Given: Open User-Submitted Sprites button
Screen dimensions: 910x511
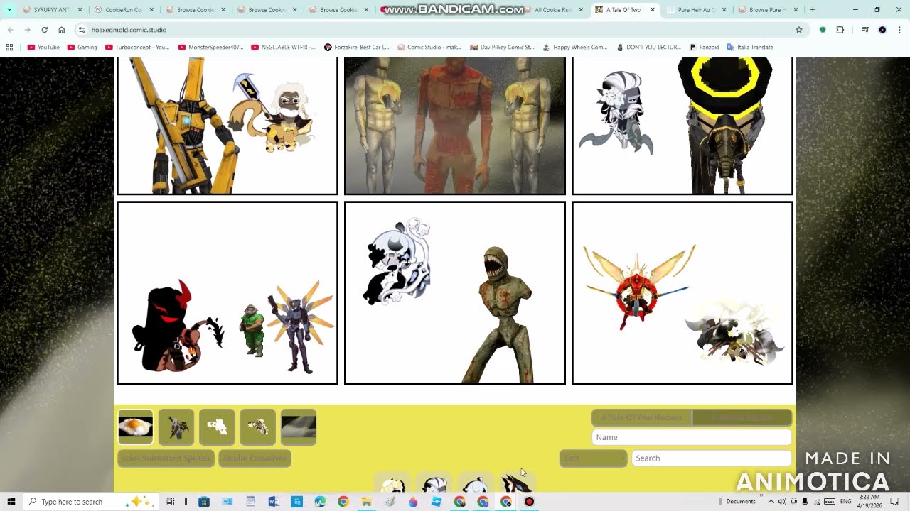Looking at the screenshot, I should click(x=166, y=458).
